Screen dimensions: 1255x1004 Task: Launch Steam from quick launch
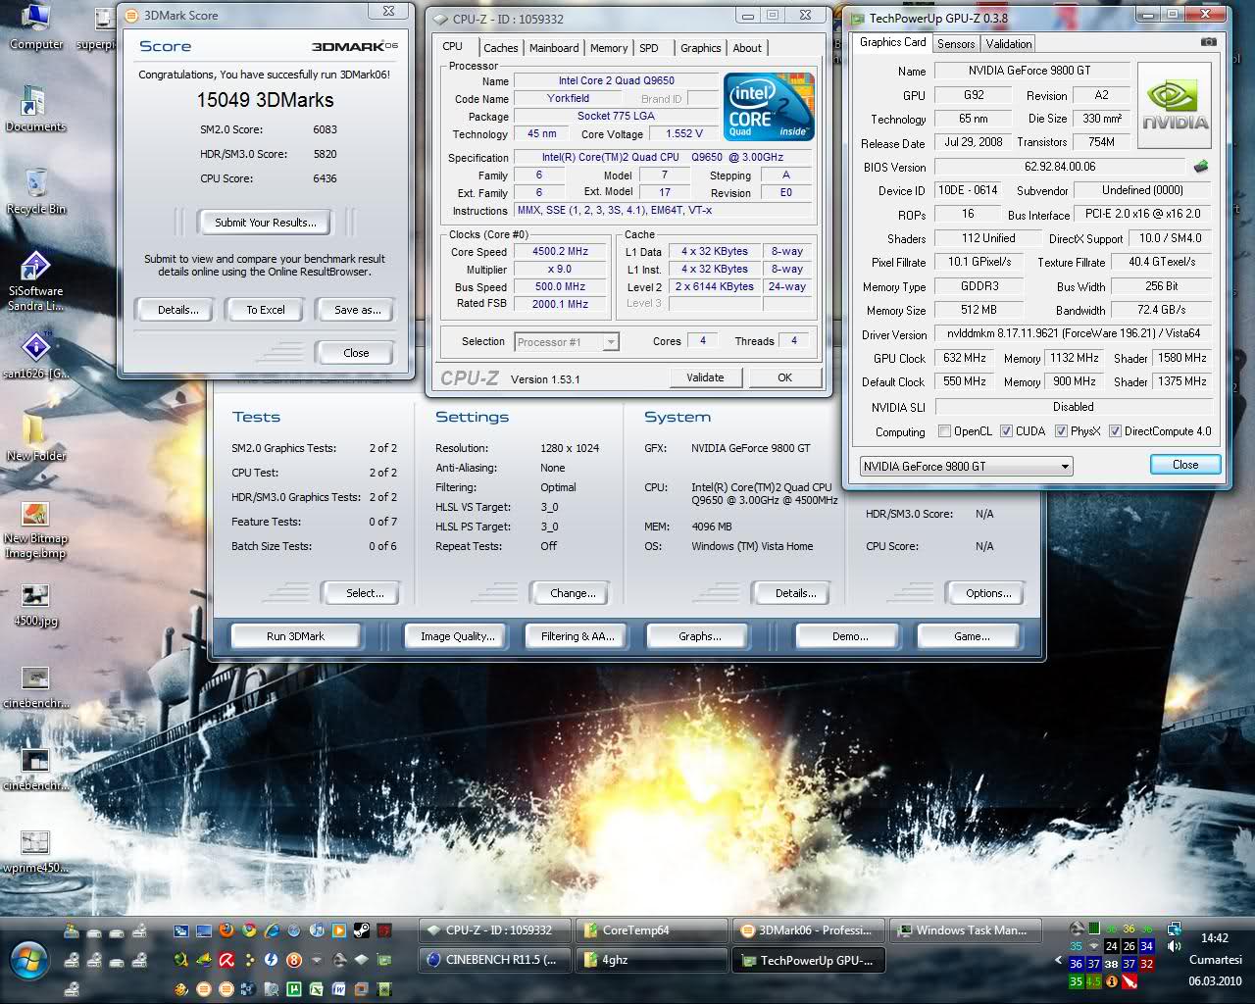tap(361, 929)
